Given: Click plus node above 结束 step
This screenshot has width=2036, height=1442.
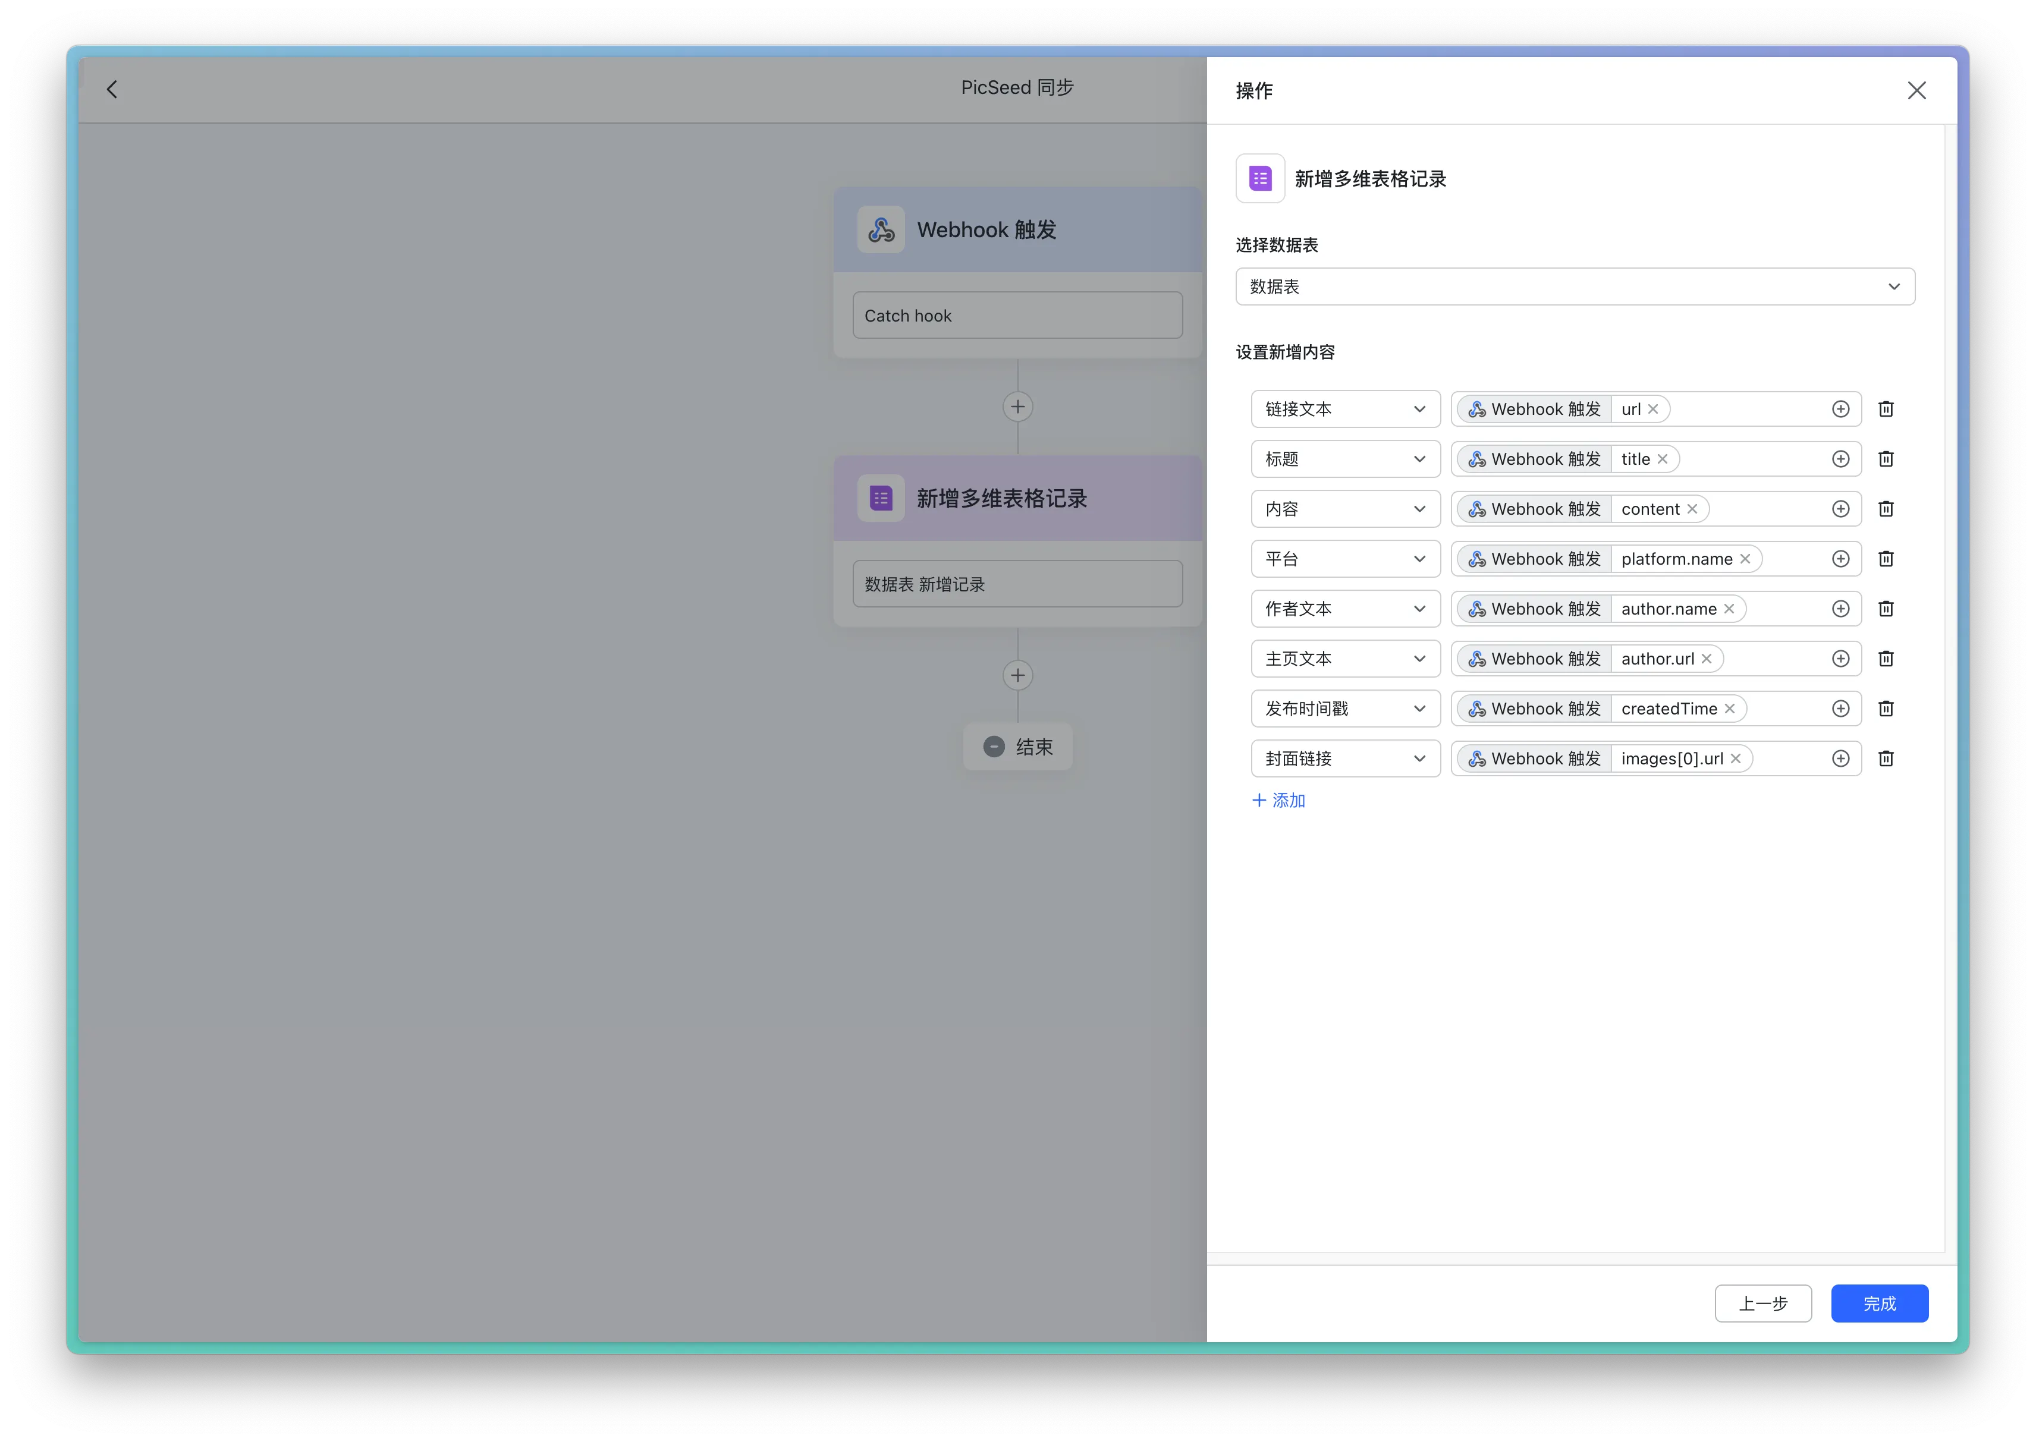Looking at the screenshot, I should click(x=1018, y=675).
